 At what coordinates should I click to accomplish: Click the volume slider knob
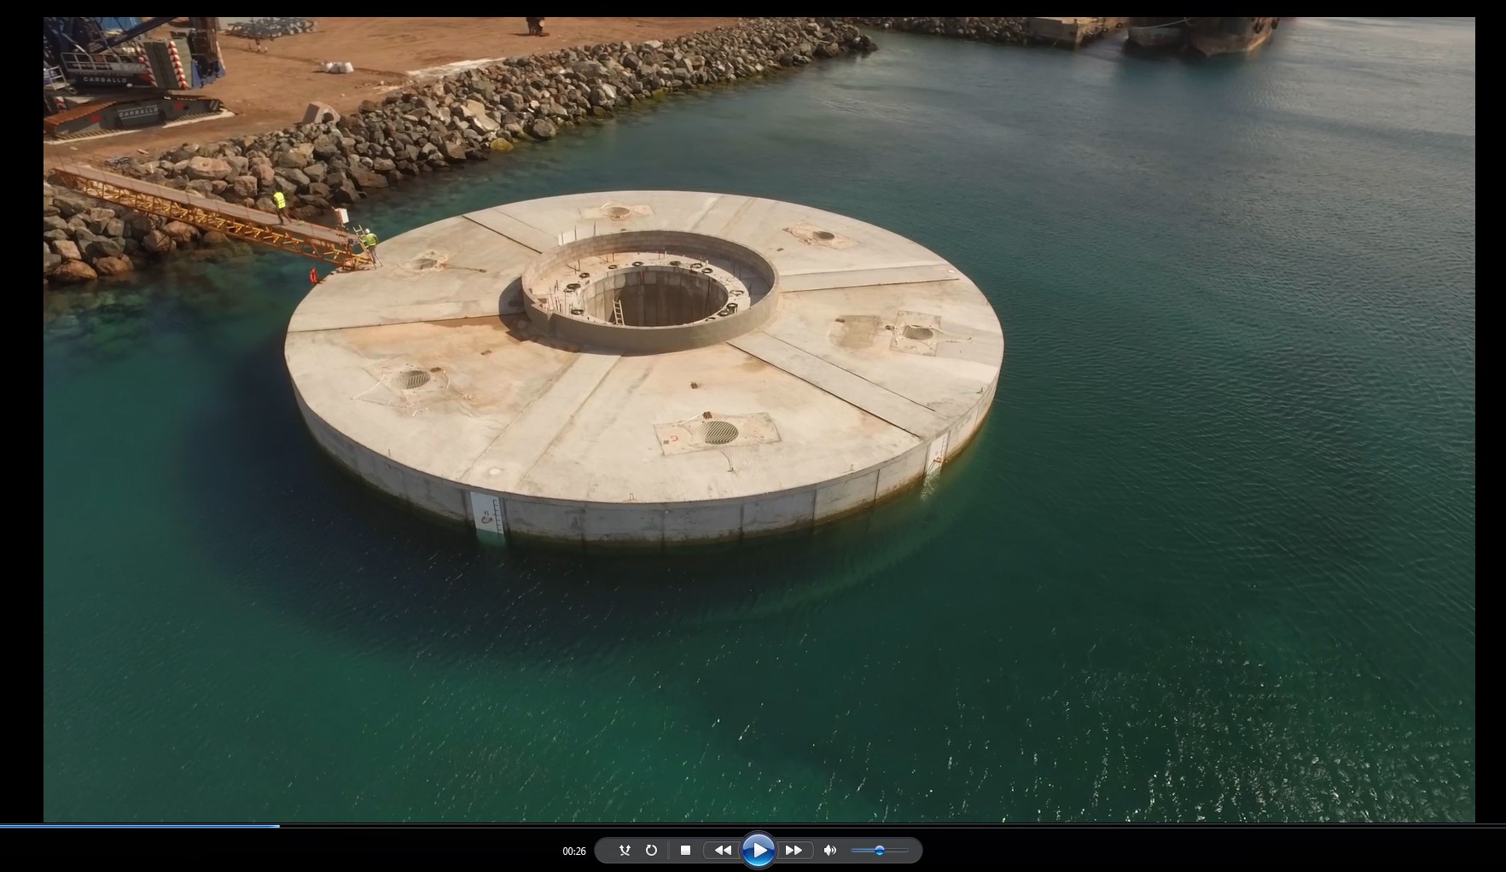[x=879, y=850]
